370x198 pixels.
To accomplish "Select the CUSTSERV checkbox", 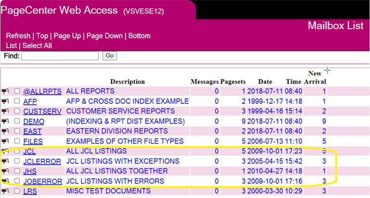I will point(17,111).
